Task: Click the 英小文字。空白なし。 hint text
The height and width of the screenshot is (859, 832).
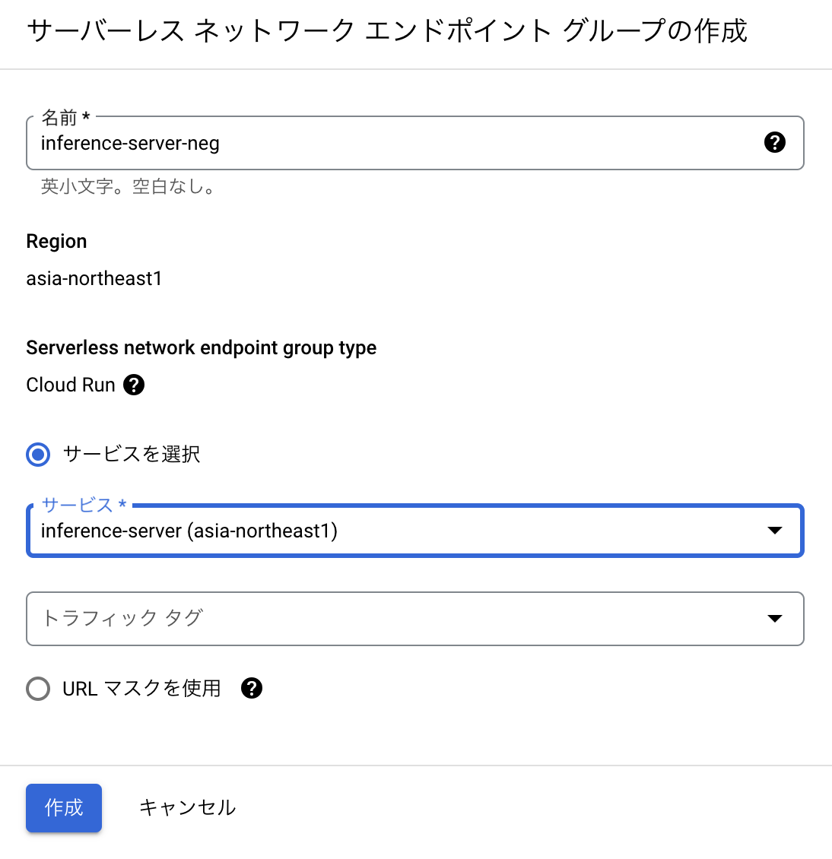Action: (128, 186)
